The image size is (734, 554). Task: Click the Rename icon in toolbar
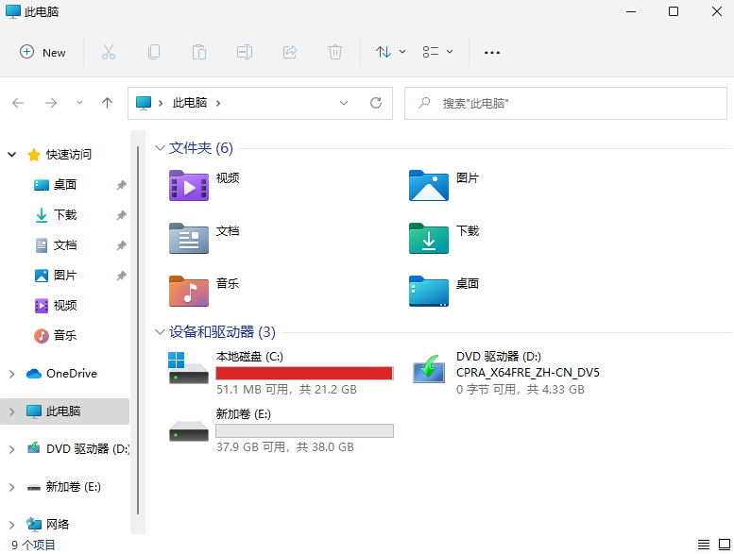pos(245,52)
